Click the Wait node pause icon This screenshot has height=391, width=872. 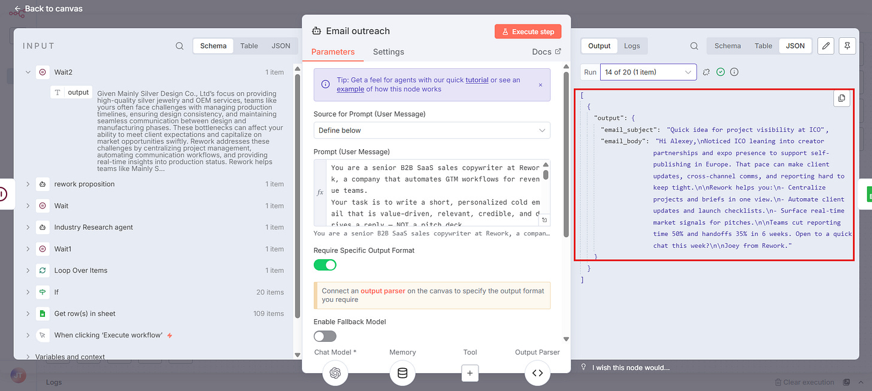[43, 205]
